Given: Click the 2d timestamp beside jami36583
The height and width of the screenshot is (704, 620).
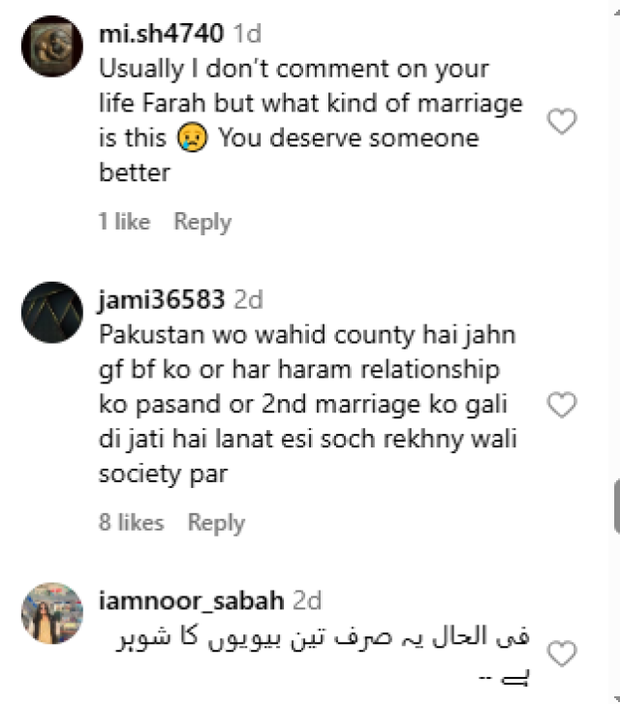Looking at the screenshot, I should (x=248, y=299).
